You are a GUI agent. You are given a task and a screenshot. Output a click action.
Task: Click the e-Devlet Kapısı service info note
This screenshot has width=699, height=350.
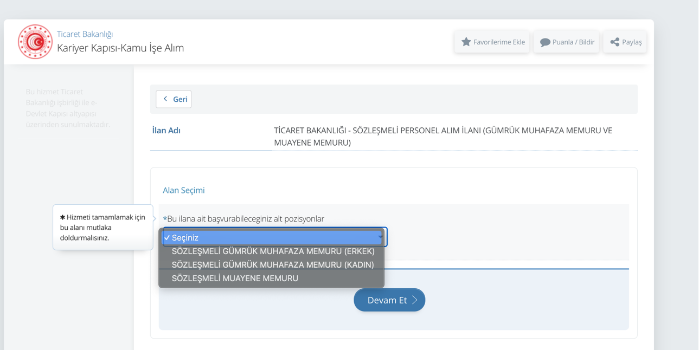click(68, 108)
